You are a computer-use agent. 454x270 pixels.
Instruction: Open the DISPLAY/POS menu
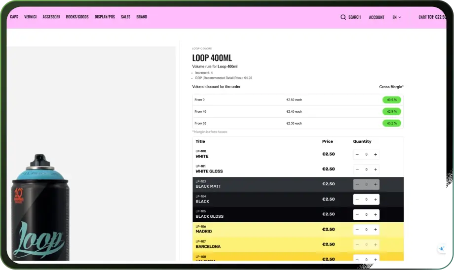(x=105, y=17)
